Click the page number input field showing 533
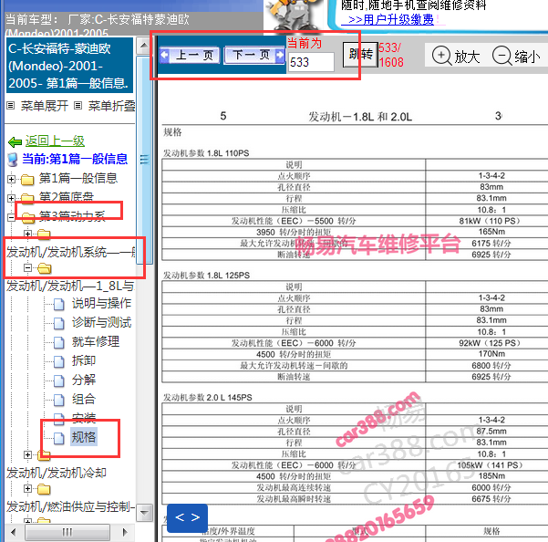548x542 pixels. pyautogui.click(x=311, y=62)
